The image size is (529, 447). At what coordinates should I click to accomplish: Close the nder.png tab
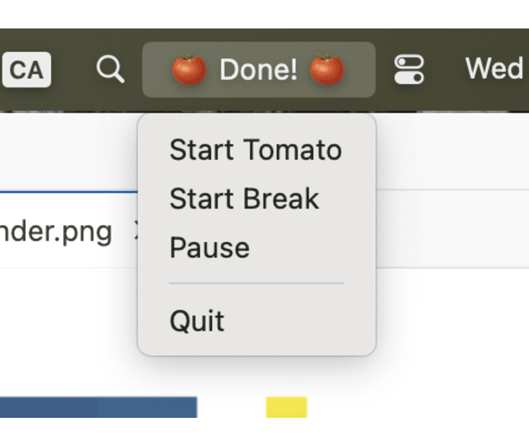pos(136,230)
